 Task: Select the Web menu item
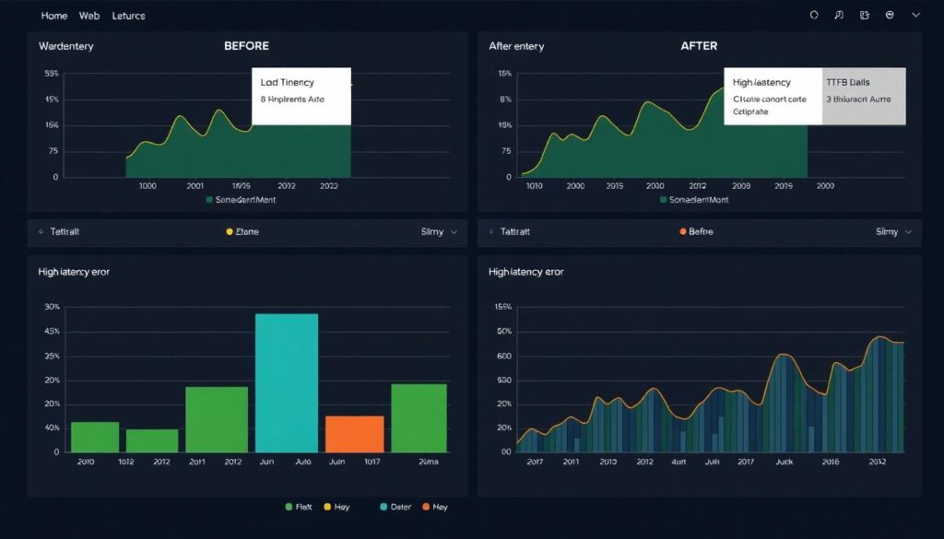88,16
